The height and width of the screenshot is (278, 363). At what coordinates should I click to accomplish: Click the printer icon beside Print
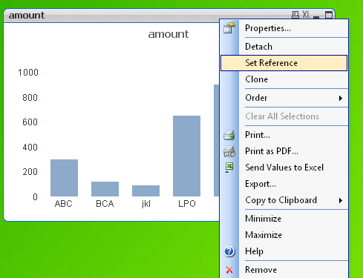click(229, 135)
